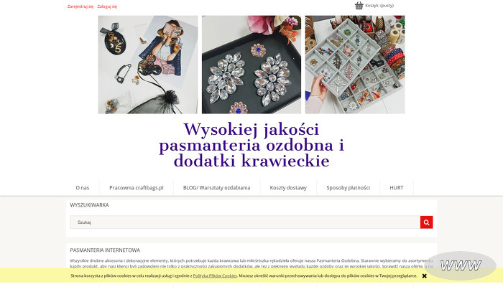Image resolution: width=503 pixels, height=287 pixels.
Task: Click the Wysokiej jakości pasmanteria headline
Action: coord(251,145)
